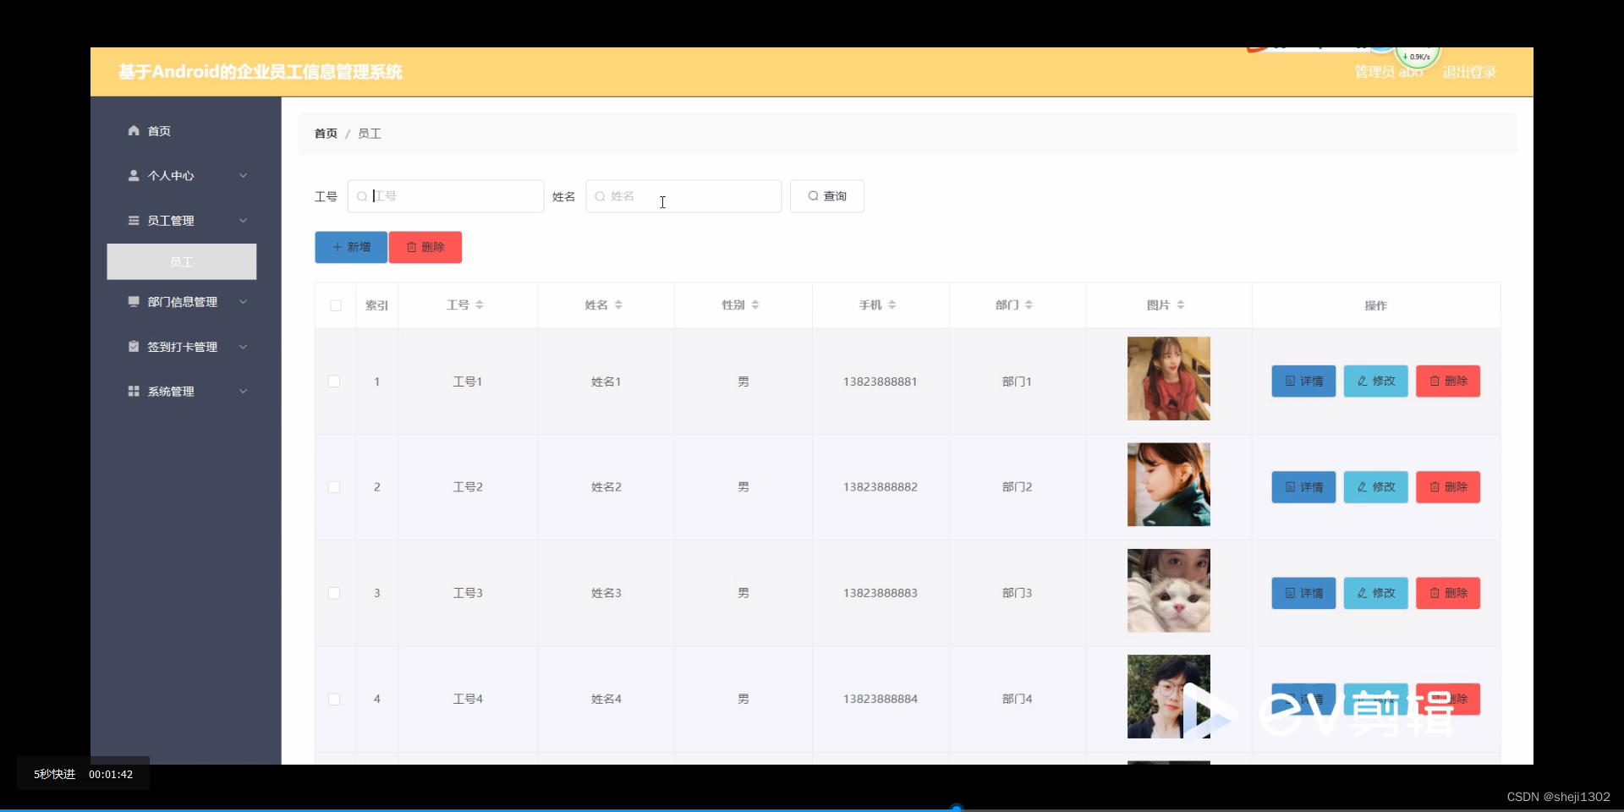Check the select-all checkbox in table header
Viewport: 1624px width, 812px height.
pyautogui.click(x=335, y=305)
